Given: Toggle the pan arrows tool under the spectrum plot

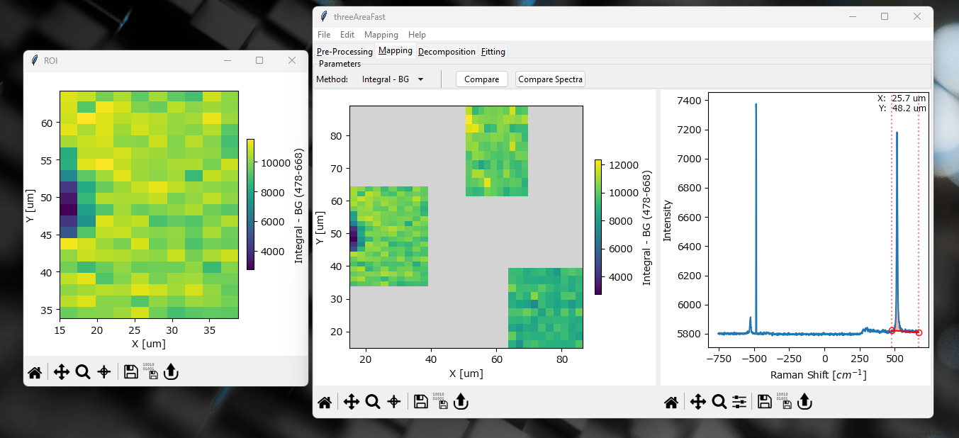Looking at the screenshot, I should tap(697, 403).
